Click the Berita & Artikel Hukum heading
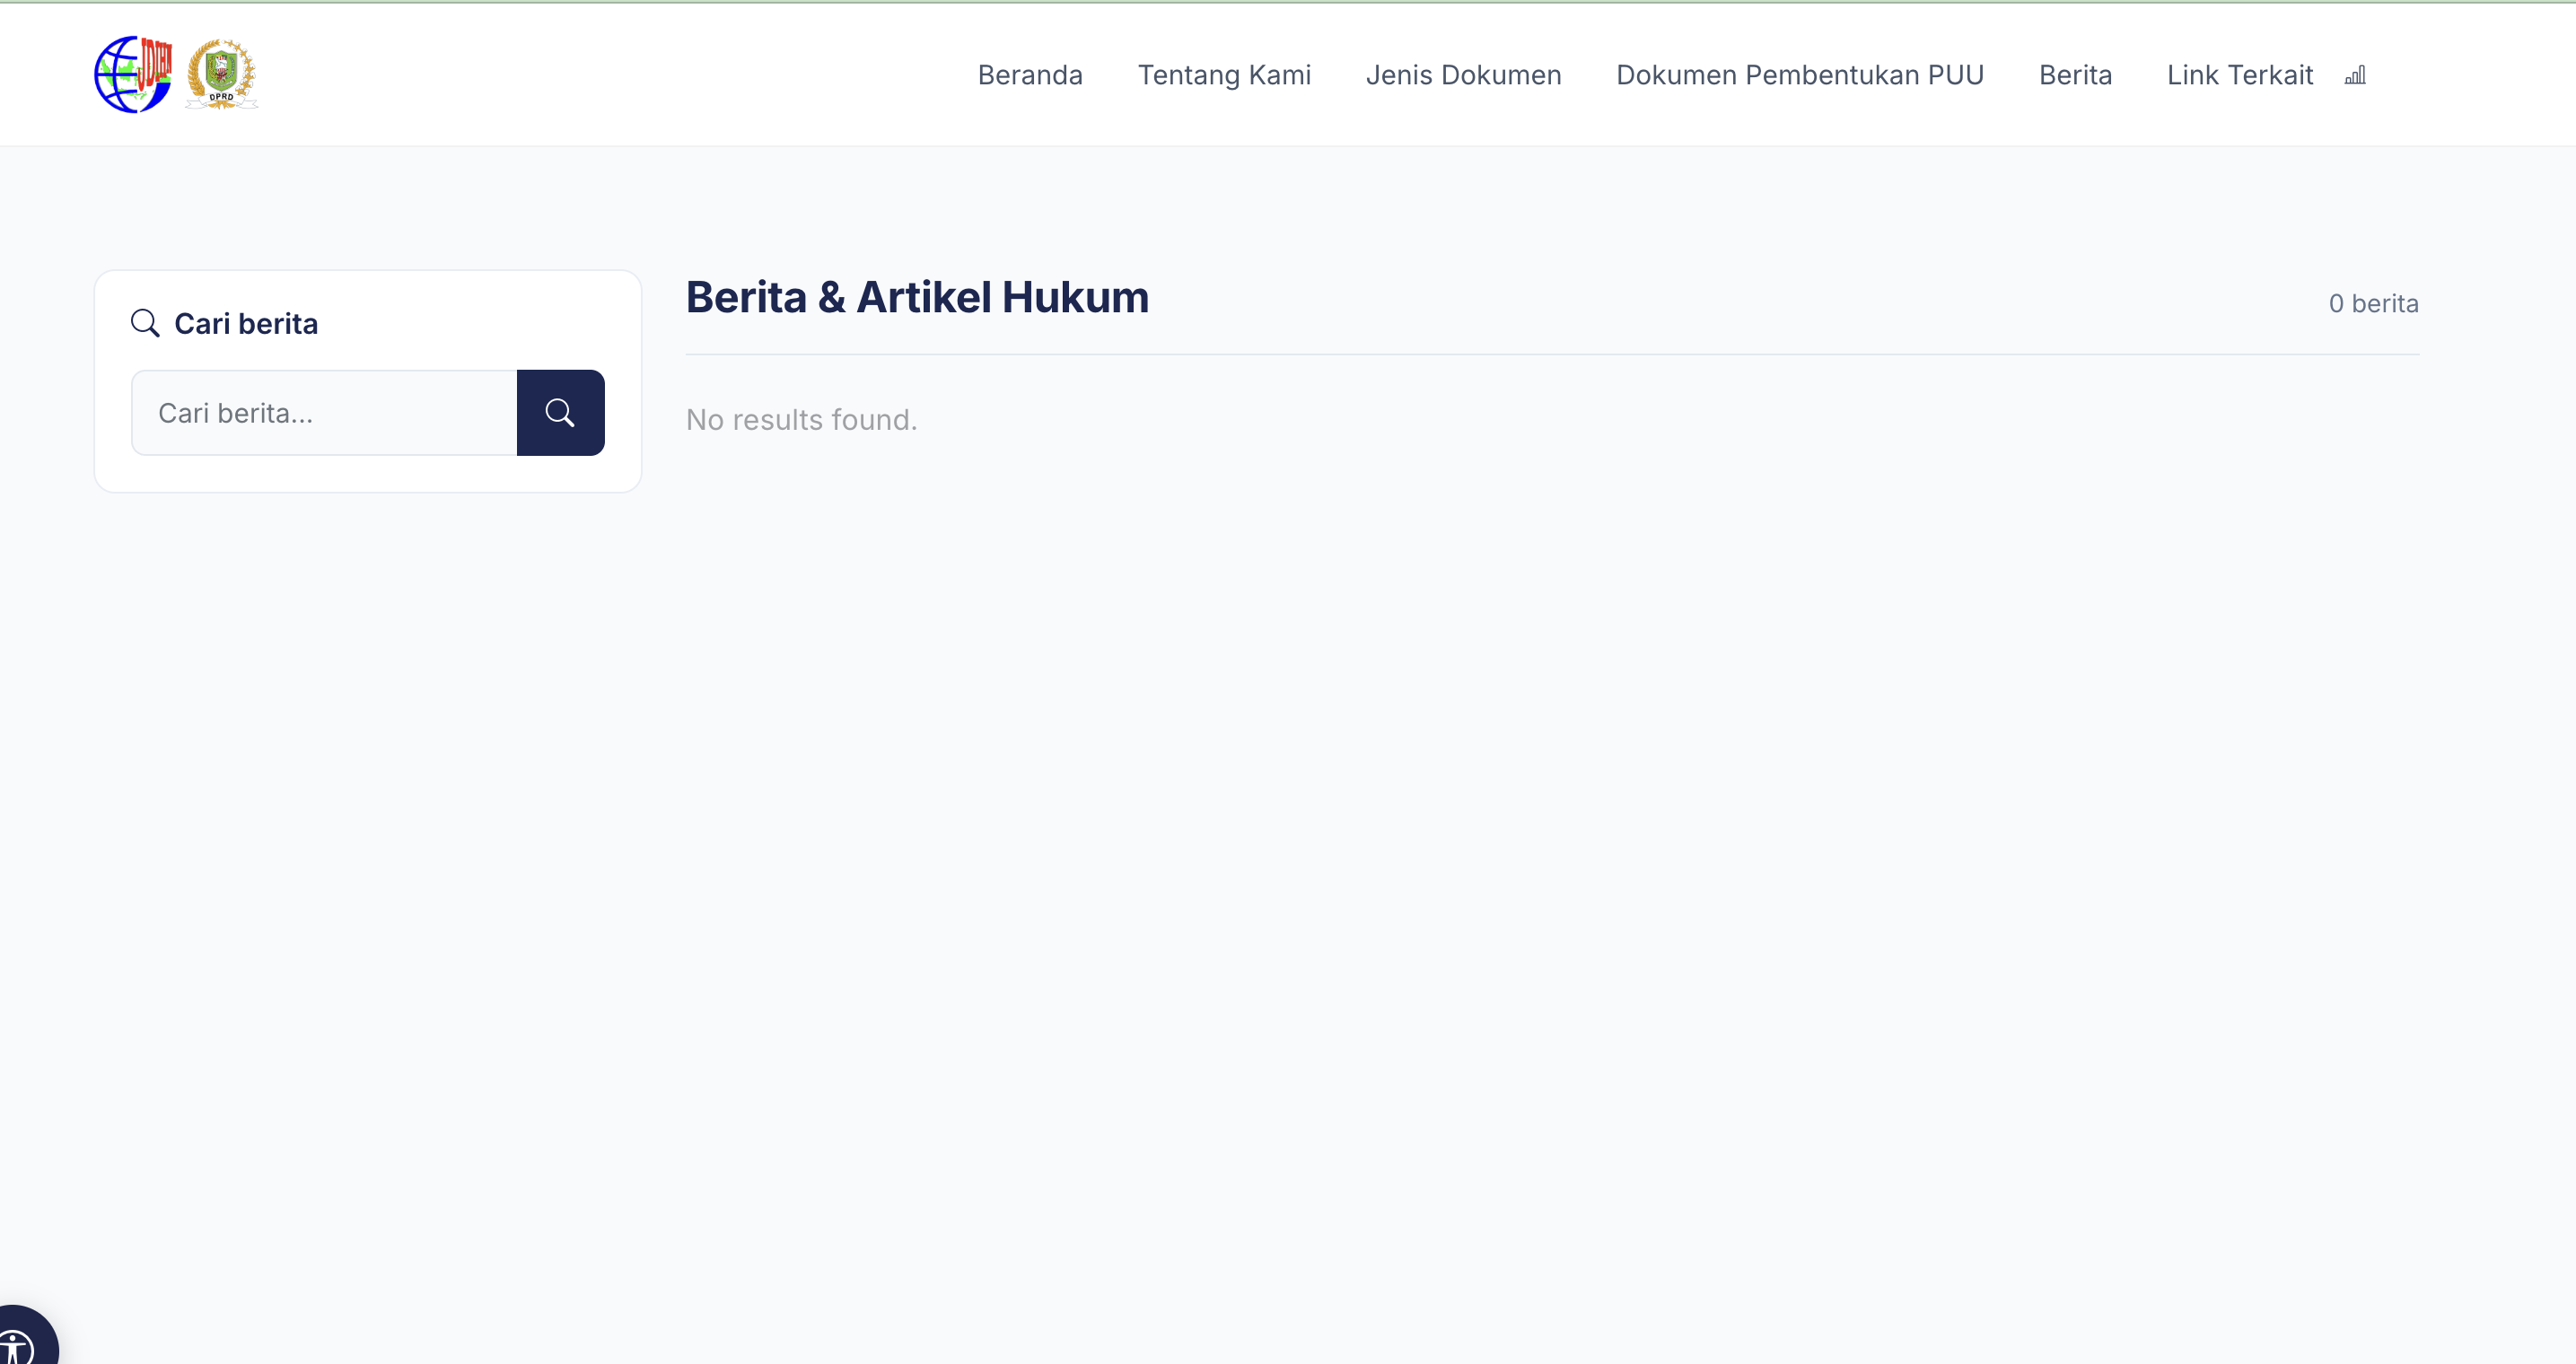The height and width of the screenshot is (1364, 2576). click(917, 297)
